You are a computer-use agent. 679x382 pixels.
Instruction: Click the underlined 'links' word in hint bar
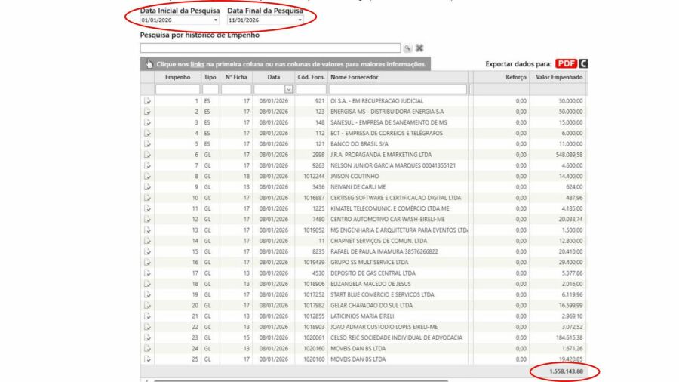coord(197,64)
